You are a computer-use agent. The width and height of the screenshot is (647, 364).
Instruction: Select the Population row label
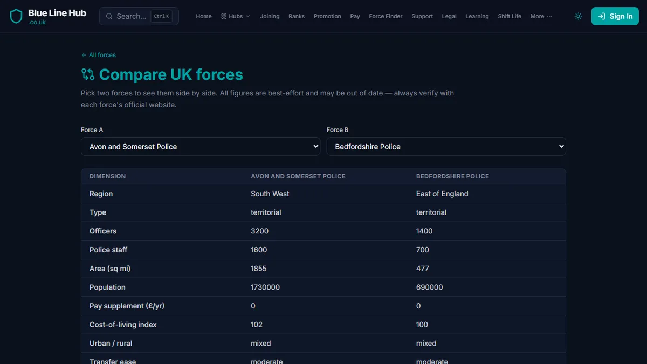tap(107, 287)
